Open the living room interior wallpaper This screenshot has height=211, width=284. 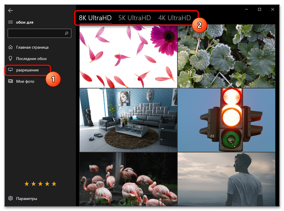pyautogui.click(x=128, y=120)
